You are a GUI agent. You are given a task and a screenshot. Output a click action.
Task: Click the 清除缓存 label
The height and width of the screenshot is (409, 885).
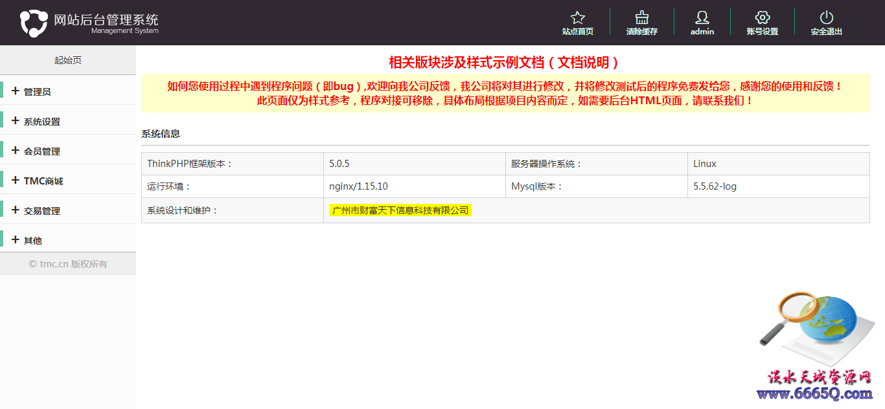click(642, 31)
